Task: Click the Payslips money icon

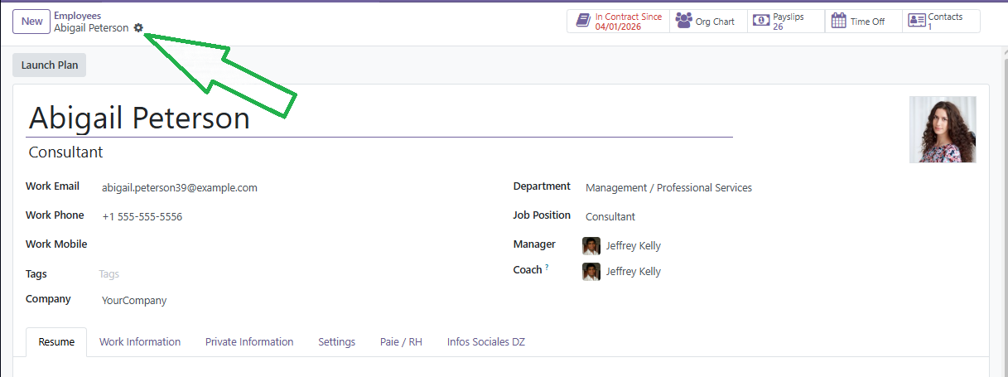Action: click(760, 21)
